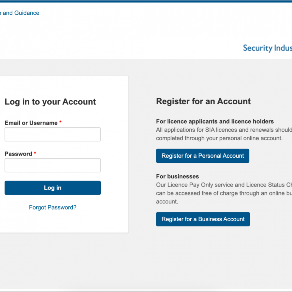
Task: Click the Register for an Account heading
Action: [x=203, y=101]
